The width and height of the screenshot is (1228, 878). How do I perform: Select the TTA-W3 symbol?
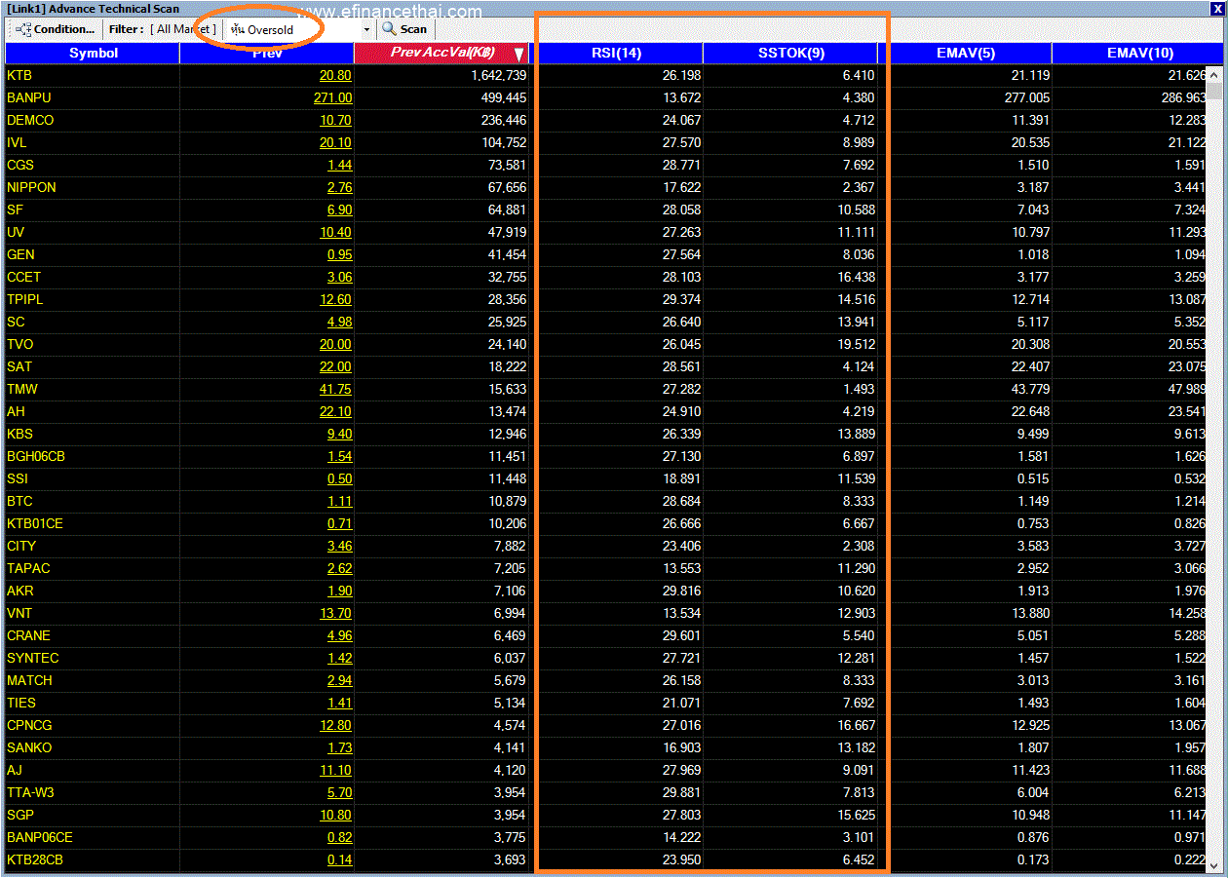(30, 792)
